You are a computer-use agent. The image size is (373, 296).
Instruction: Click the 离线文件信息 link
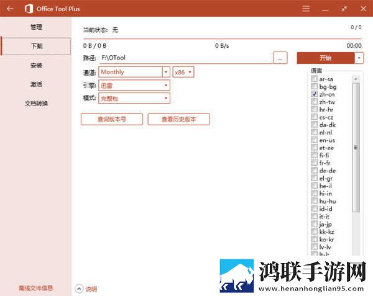click(x=36, y=288)
